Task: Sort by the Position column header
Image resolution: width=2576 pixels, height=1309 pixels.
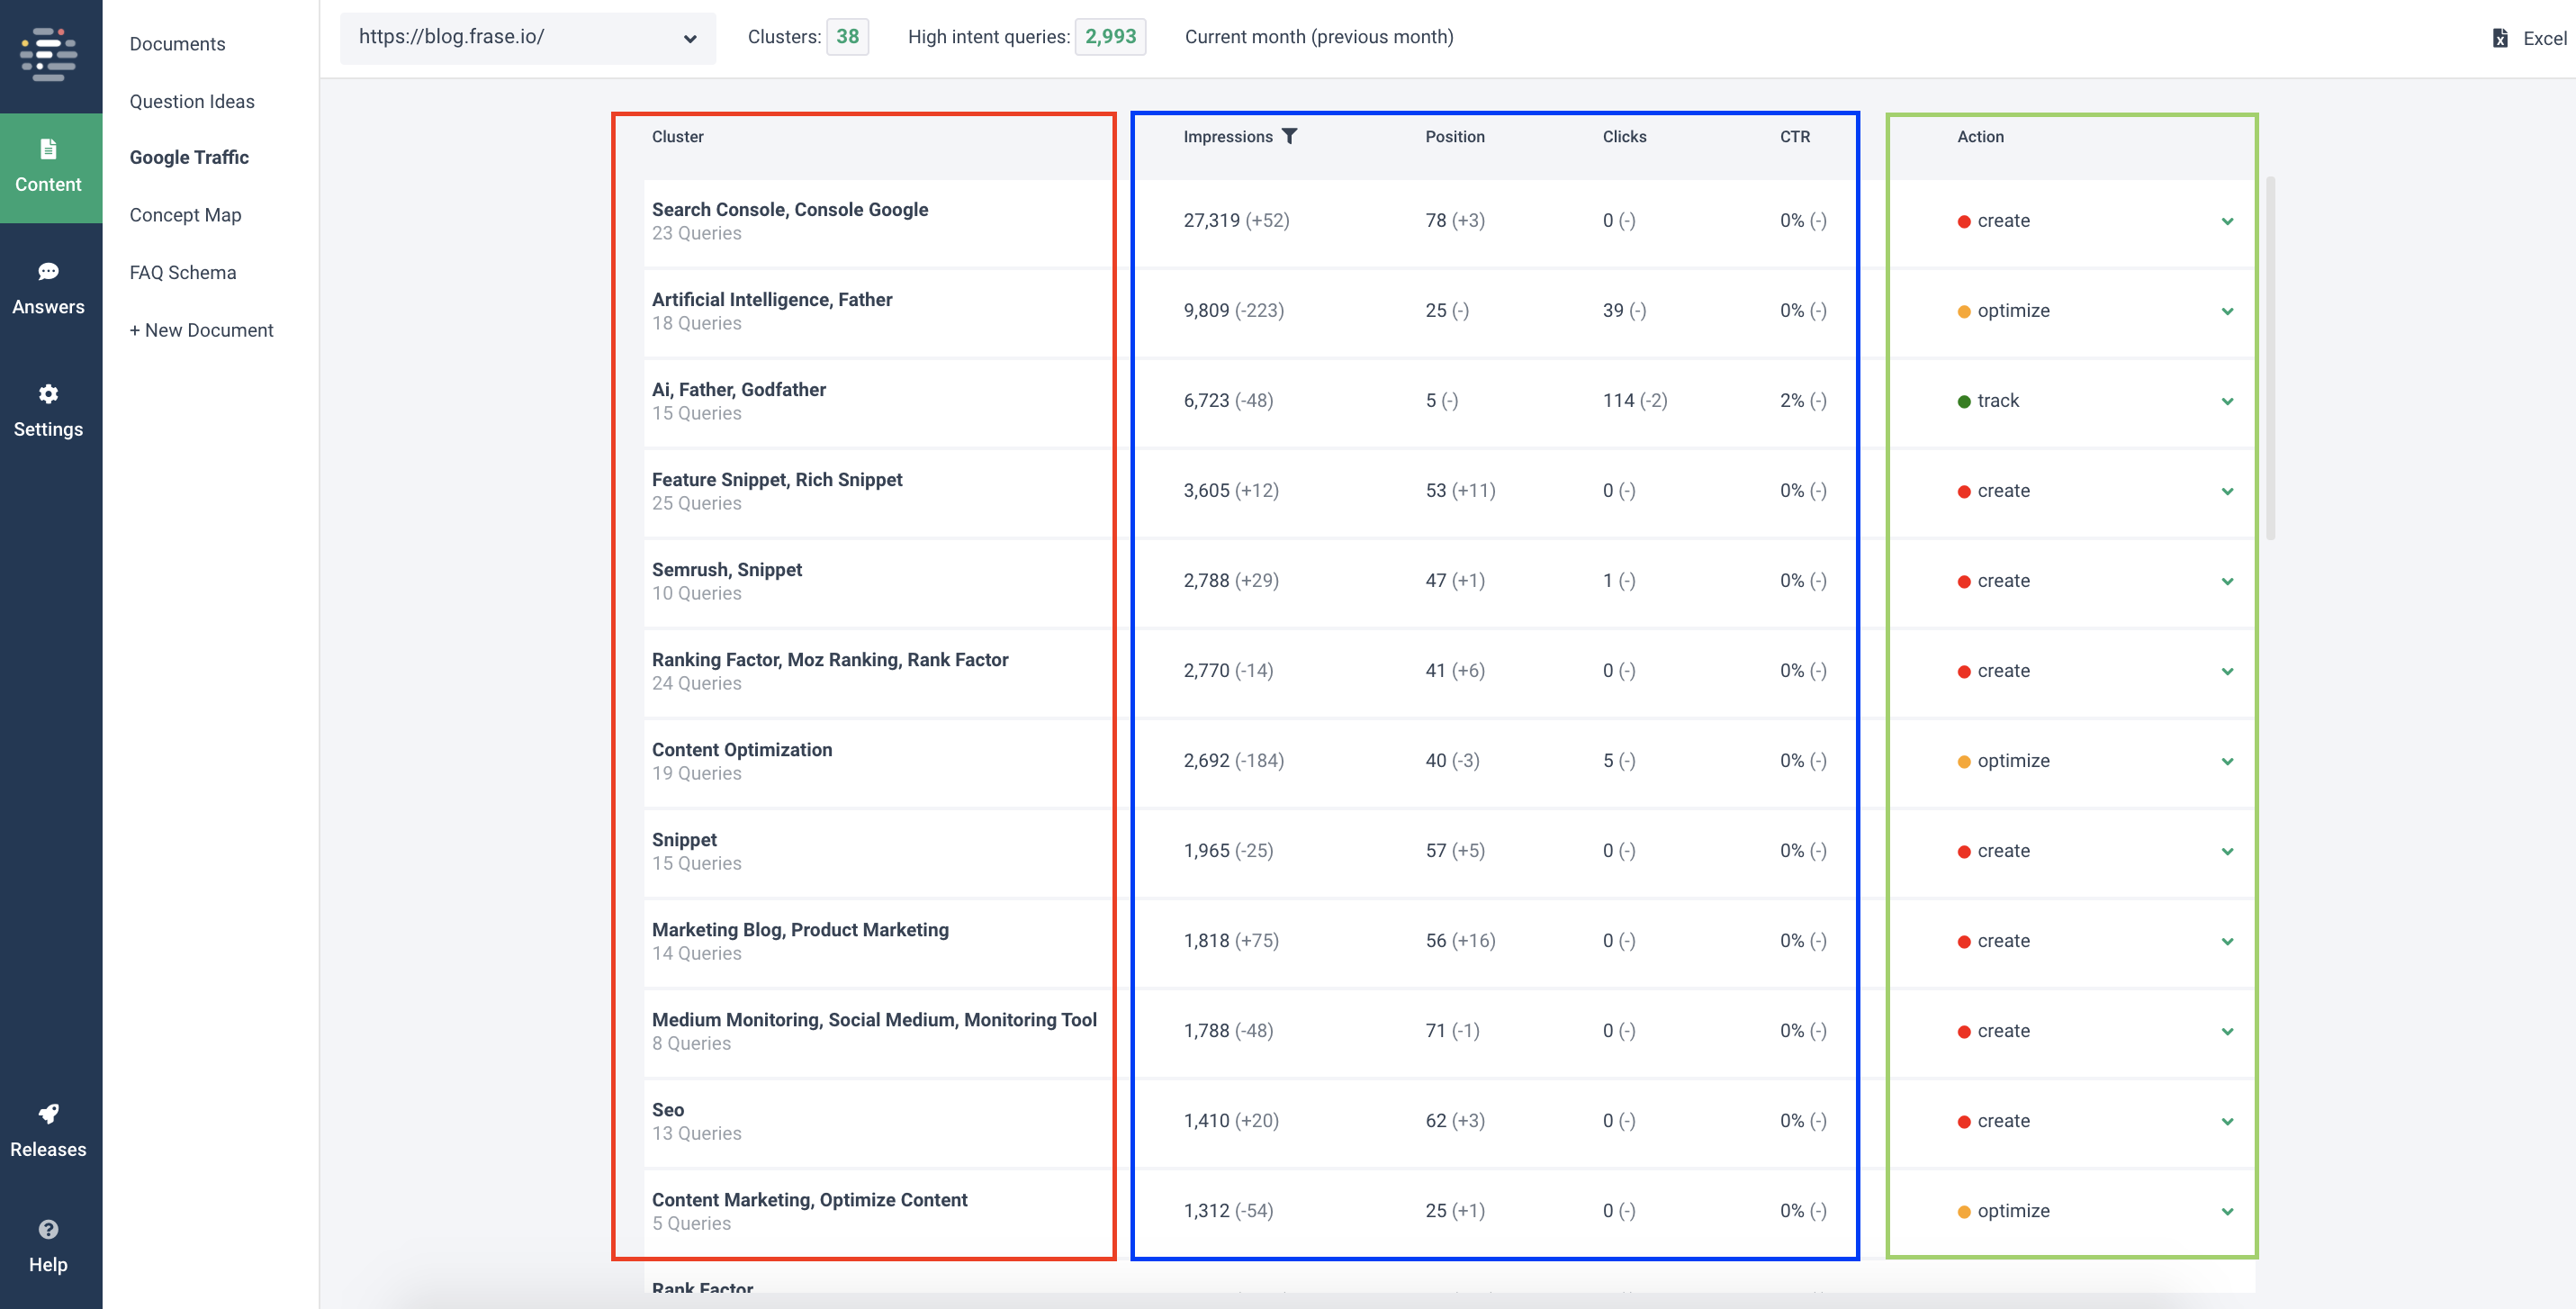Action: tap(1454, 136)
